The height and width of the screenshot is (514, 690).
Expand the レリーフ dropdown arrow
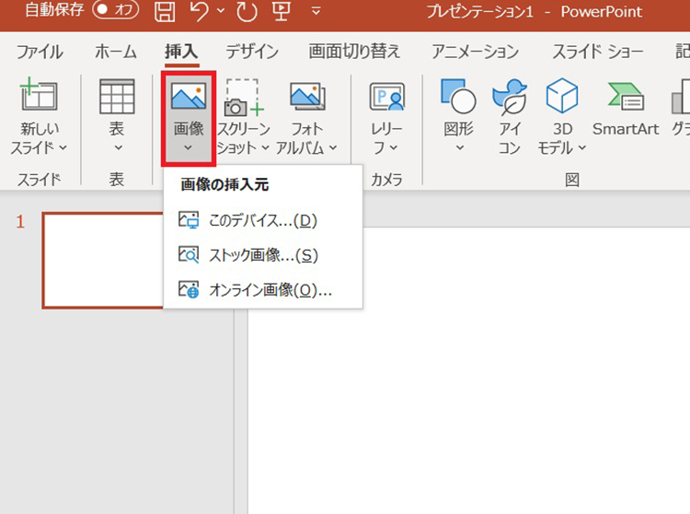[x=394, y=147]
